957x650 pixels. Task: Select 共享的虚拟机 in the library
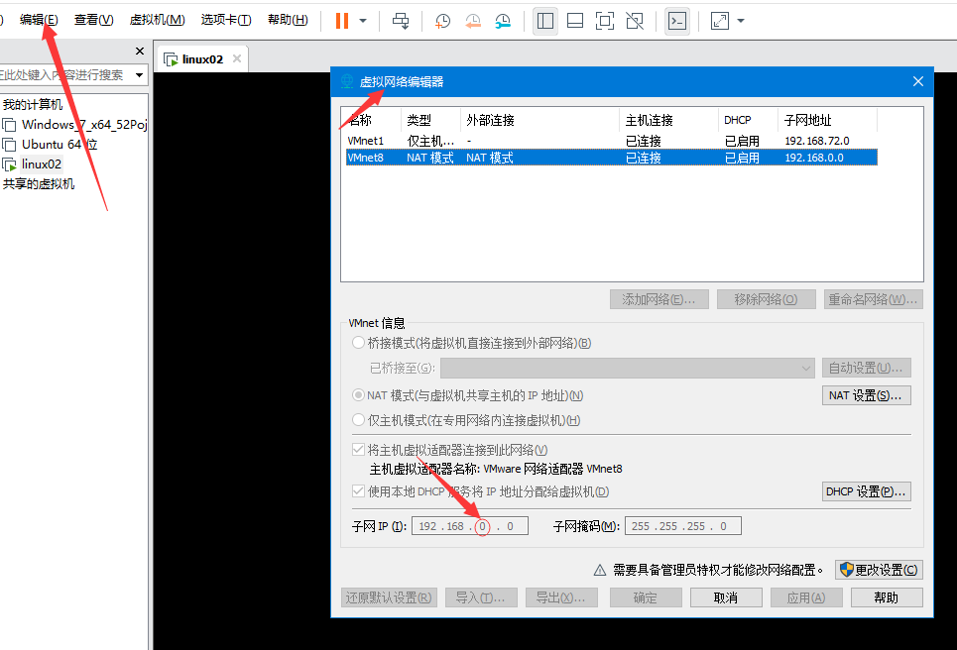pyautogui.click(x=39, y=183)
